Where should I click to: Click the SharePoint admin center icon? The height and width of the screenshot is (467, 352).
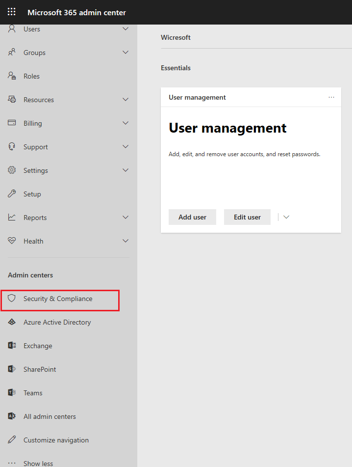12,369
